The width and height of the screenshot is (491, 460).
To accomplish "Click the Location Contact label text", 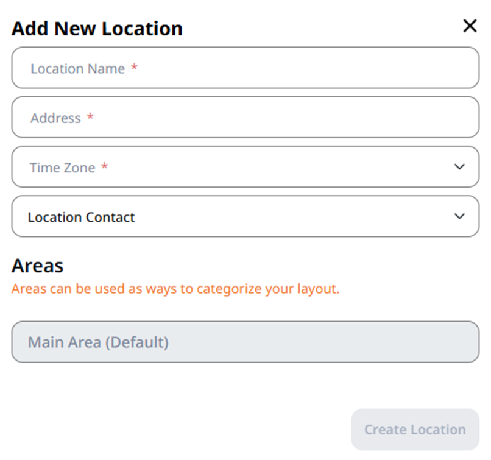I will pyautogui.click(x=82, y=217).
